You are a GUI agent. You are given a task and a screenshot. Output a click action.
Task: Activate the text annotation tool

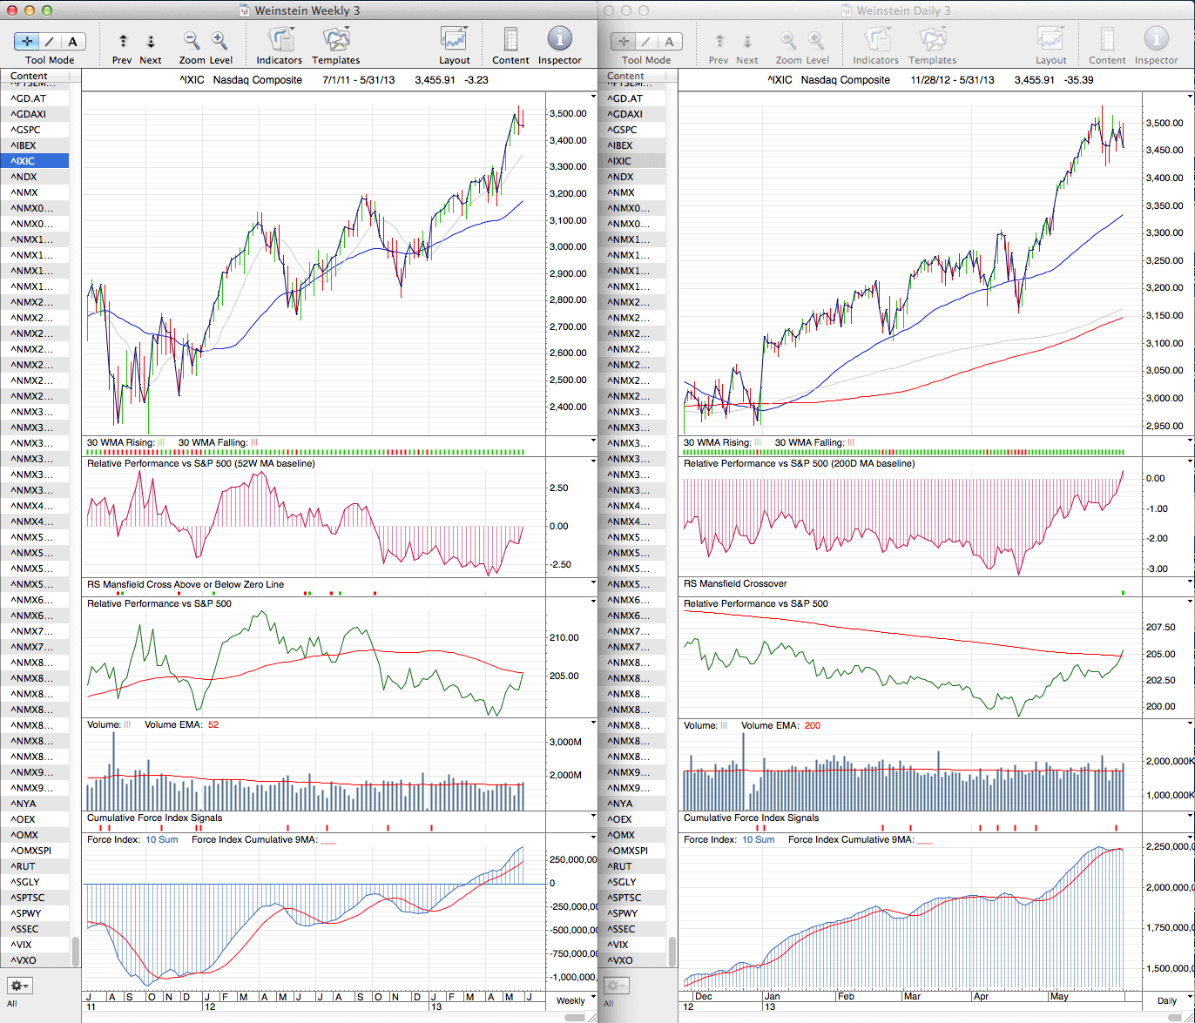(72, 41)
